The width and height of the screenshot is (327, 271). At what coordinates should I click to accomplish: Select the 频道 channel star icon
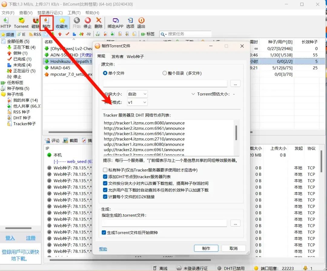3,34
